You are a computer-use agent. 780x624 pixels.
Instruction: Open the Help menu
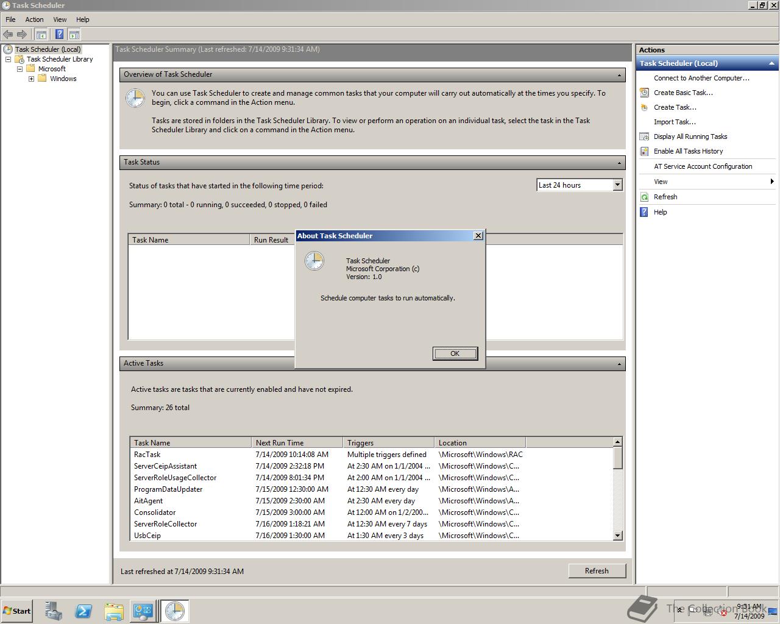[82, 19]
